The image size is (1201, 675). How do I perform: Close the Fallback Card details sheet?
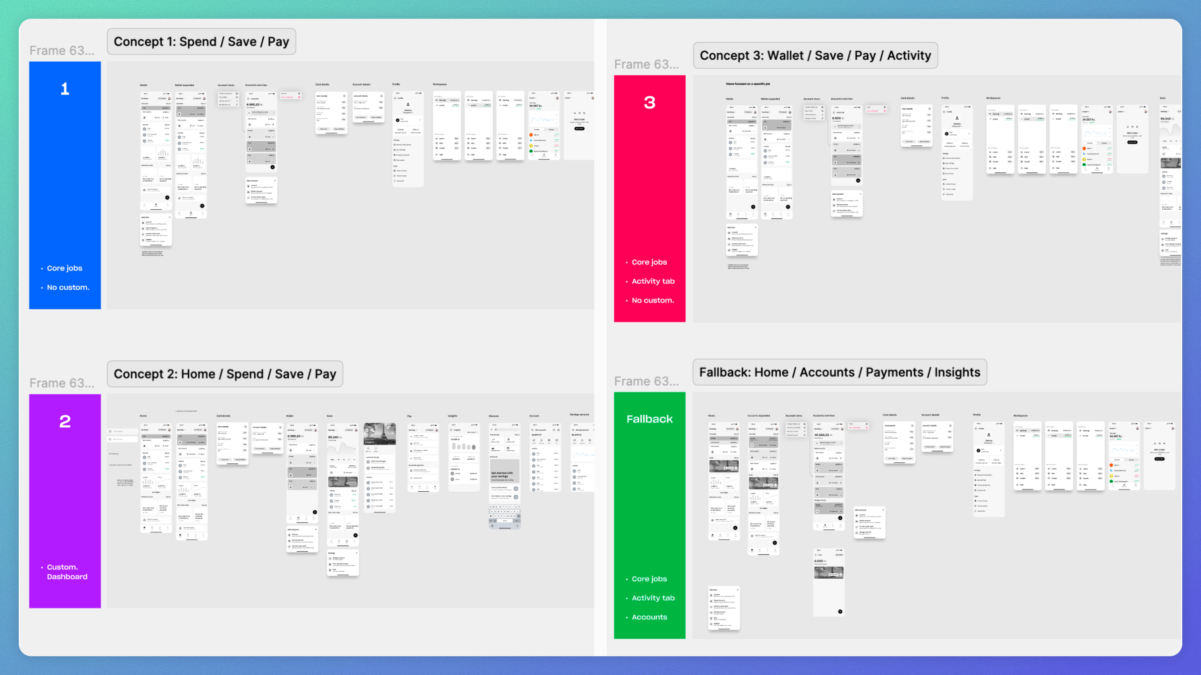(x=912, y=426)
